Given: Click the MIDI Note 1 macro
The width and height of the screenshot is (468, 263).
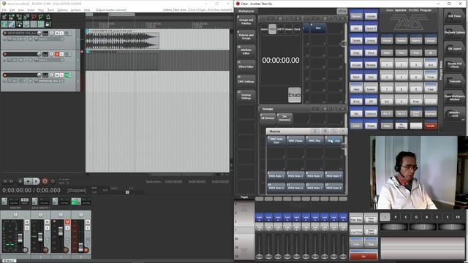Looking at the screenshot, I should click(276, 176).
